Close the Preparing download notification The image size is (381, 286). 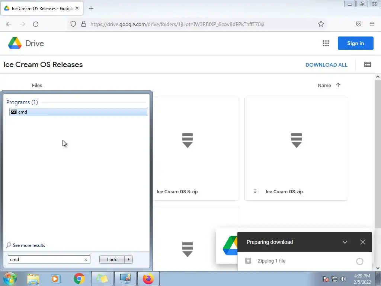362,242
